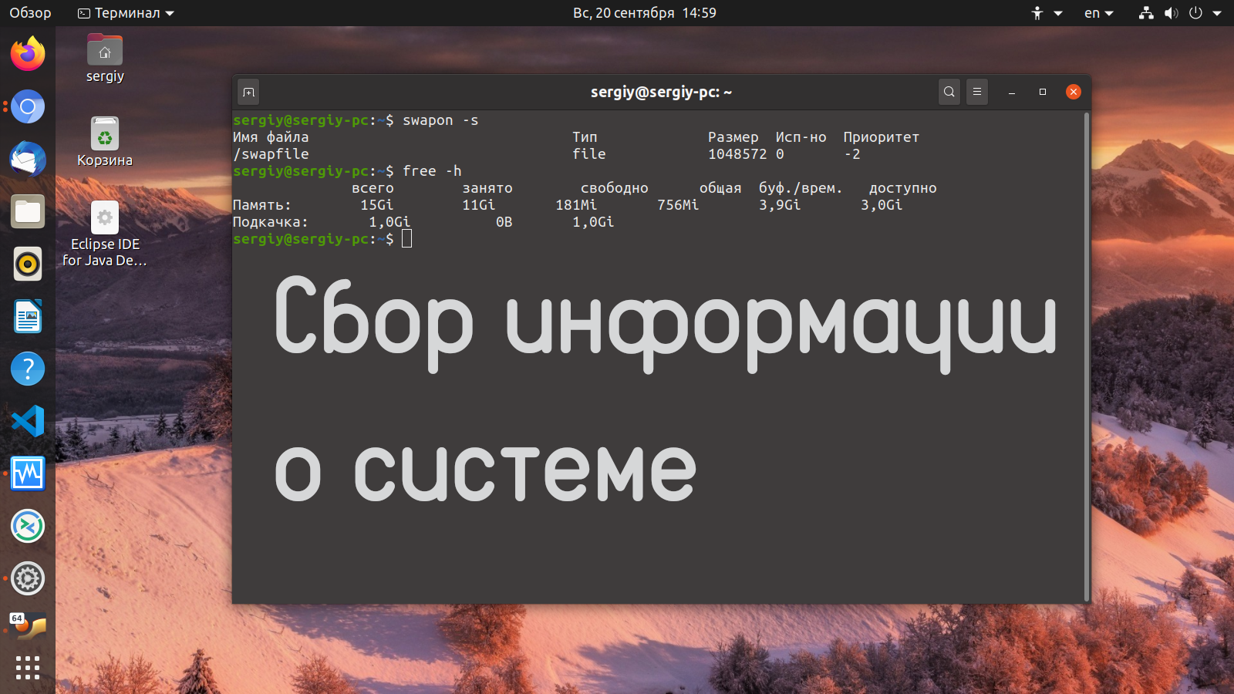Click the terminal search icon
The image size is (1234, 694).
click(949, 92)
